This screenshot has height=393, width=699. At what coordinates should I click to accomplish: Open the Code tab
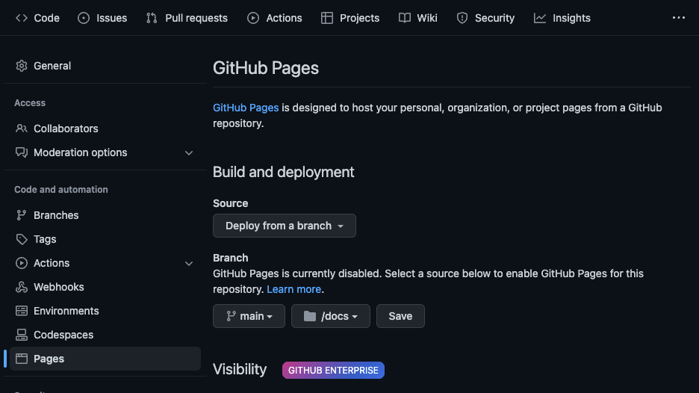click(37, 18)
